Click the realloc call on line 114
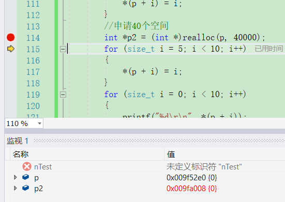 (199, 38)
